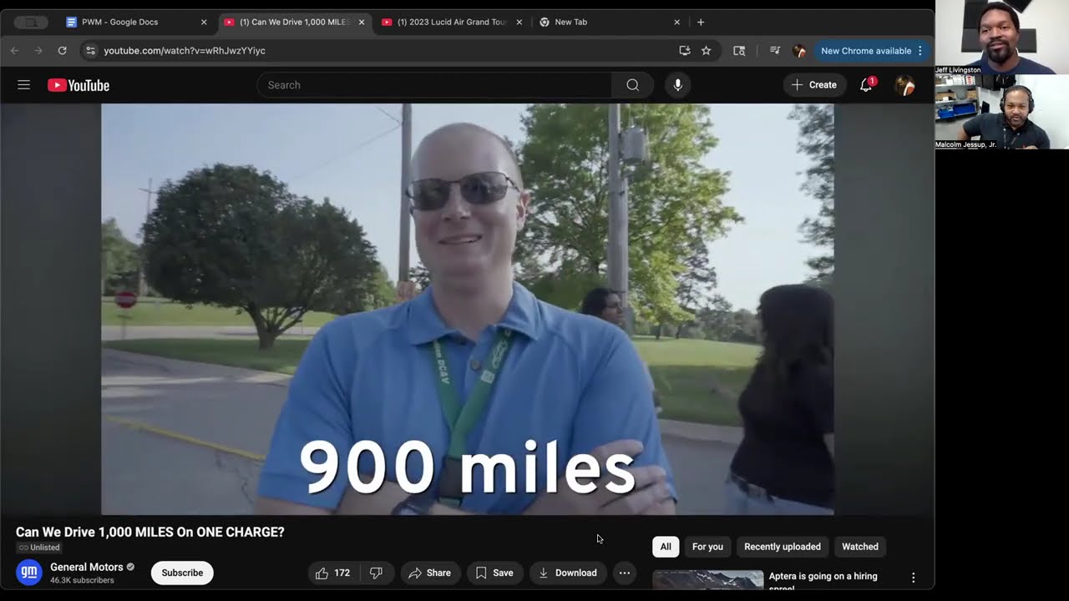Reload the page in Chrome
The height and width of the screenshot is (601, 1069).
pos(62,51)
